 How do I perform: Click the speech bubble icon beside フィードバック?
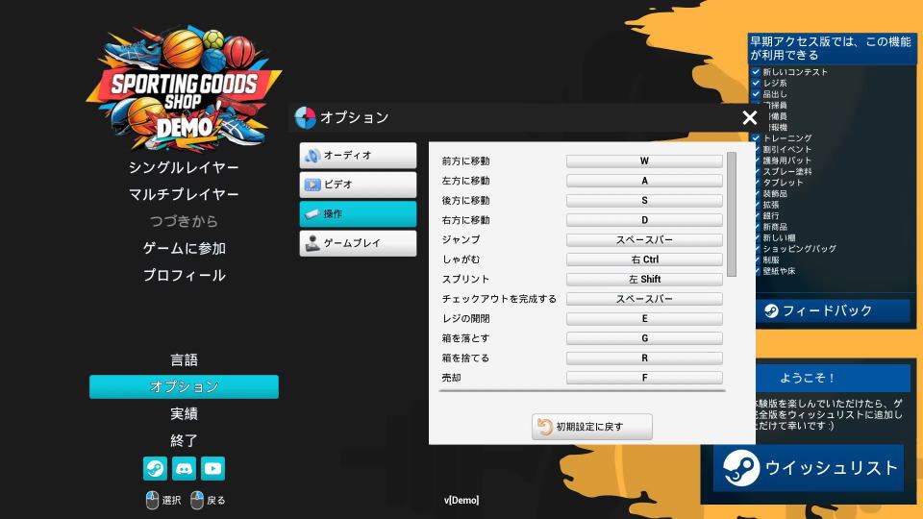(771, 310)
